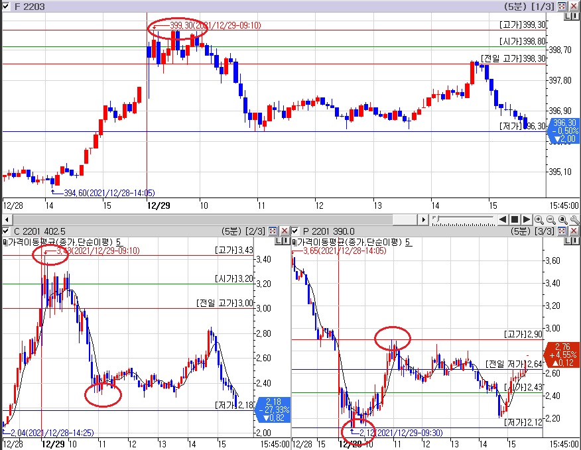Maximize the C 2201 402.5 chart pane

tap(273, 231)
